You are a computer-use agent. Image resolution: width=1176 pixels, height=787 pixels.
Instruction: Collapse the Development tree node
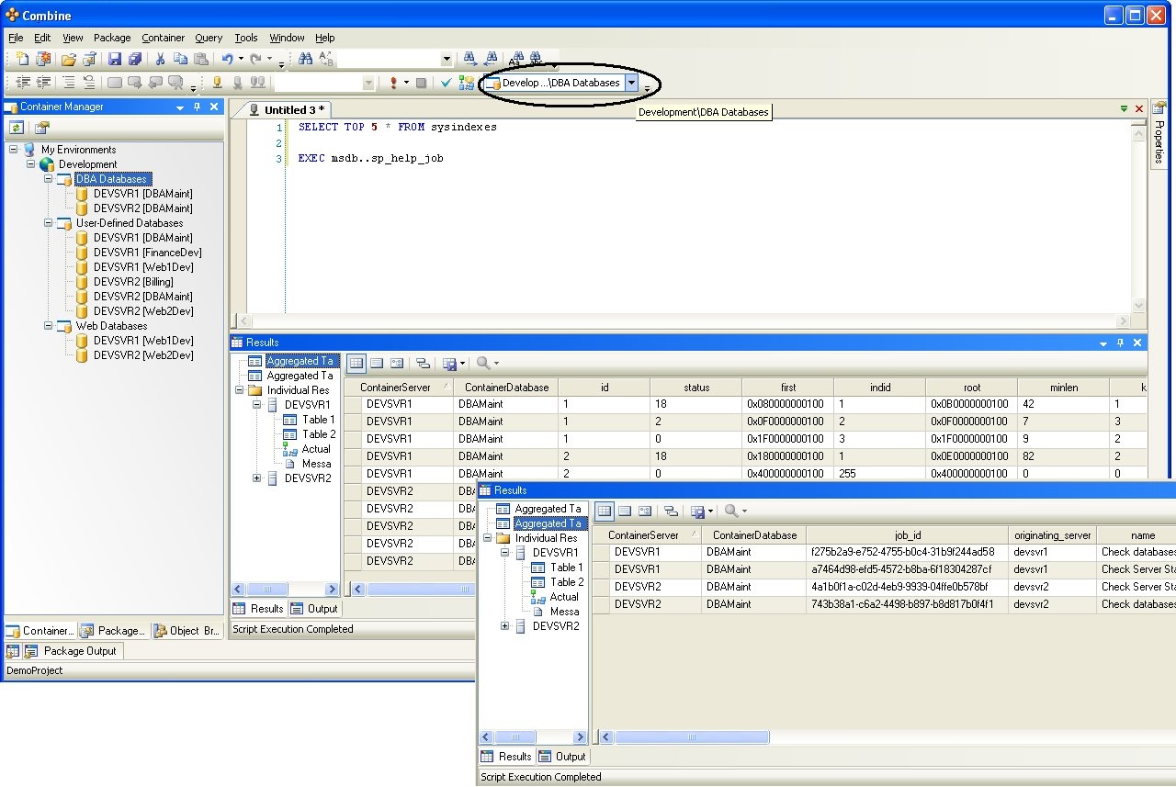click(30, 164)
